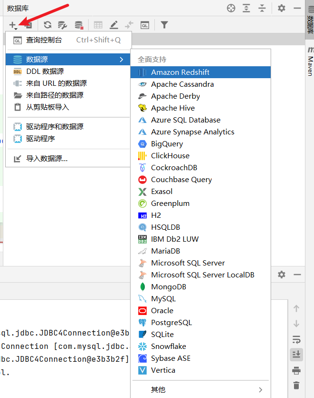Choose Microsoft SQL Server entry
This screenshot has height=398, width=314.
[x=201, y=263]
